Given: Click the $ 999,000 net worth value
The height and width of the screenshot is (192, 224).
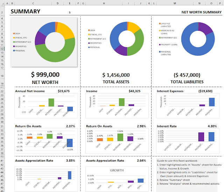Looking at the screenshot, I should point(45,74).
